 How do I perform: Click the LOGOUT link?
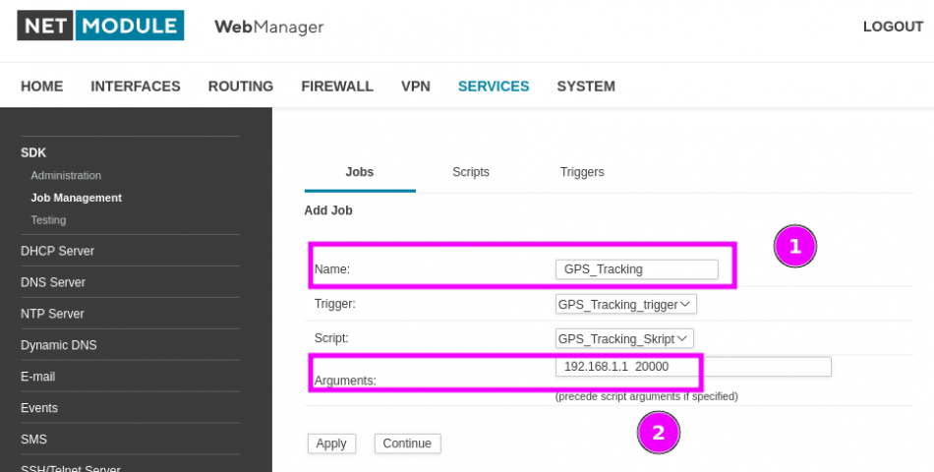tap(893, 27)
